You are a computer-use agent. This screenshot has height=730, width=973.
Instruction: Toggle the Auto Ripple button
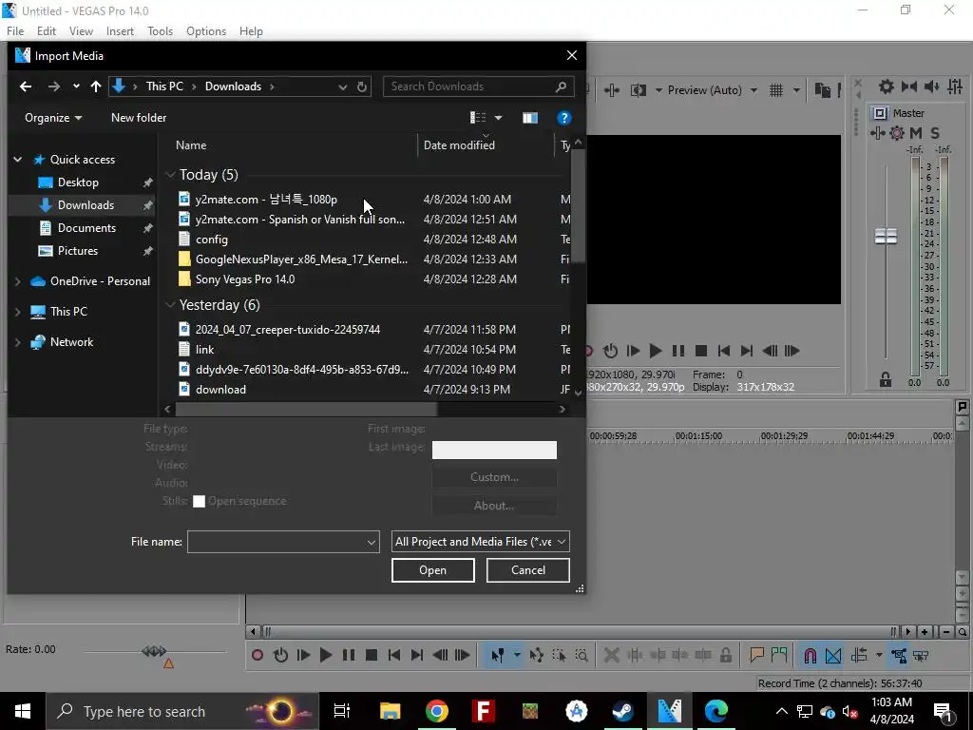pyautogui.click(x=859, y=655)
